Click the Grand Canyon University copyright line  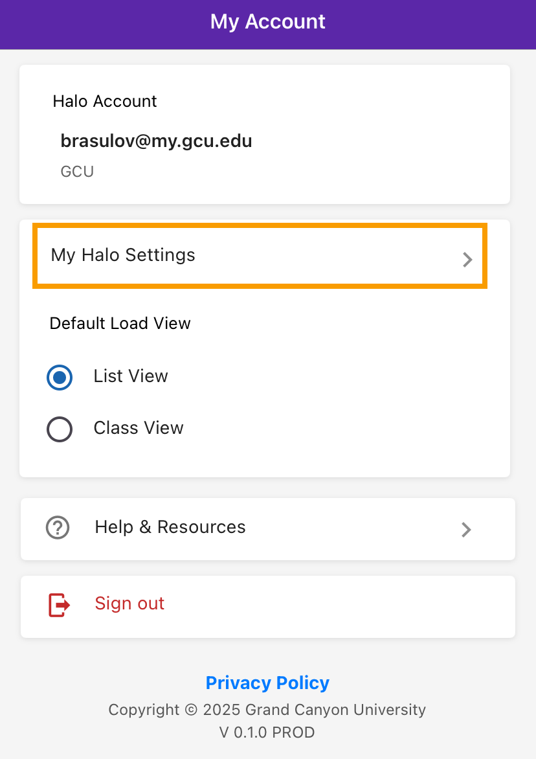267,710
